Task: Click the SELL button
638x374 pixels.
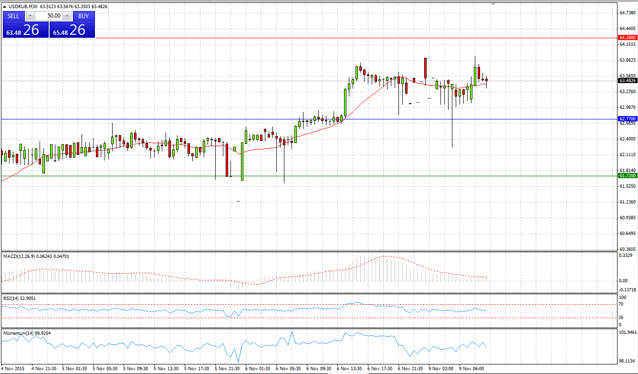Action: tap(13, 16)
